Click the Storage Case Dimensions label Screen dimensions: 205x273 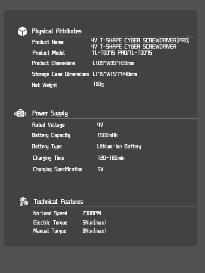click(60, 74)
